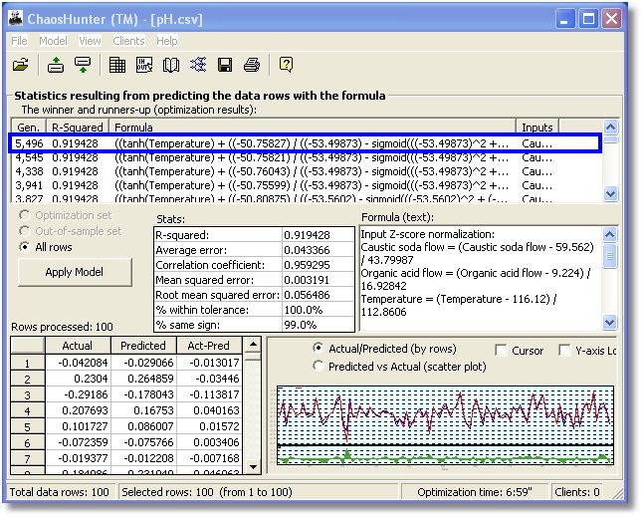The image size is (642, 517).
Task: Click Predicted value -0.075766 cell
Action: (x=143, y=442)
